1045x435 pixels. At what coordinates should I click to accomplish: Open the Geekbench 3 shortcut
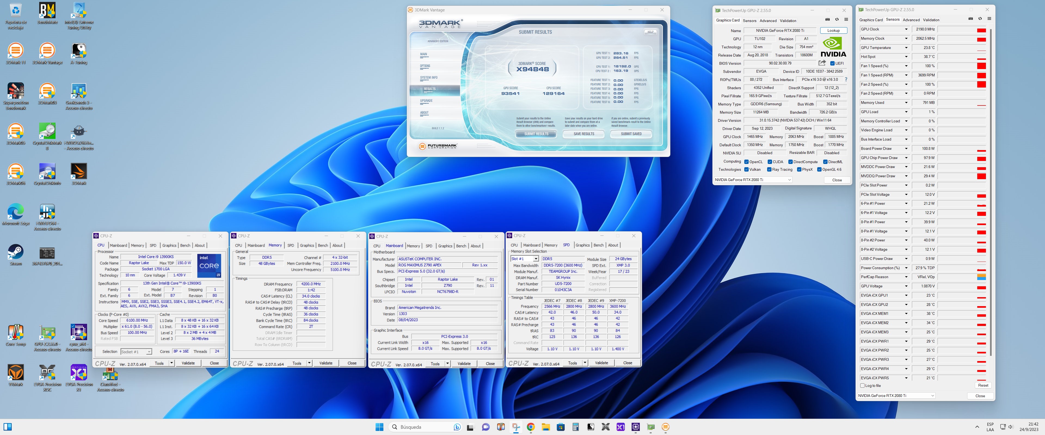(x=79, y=96)
